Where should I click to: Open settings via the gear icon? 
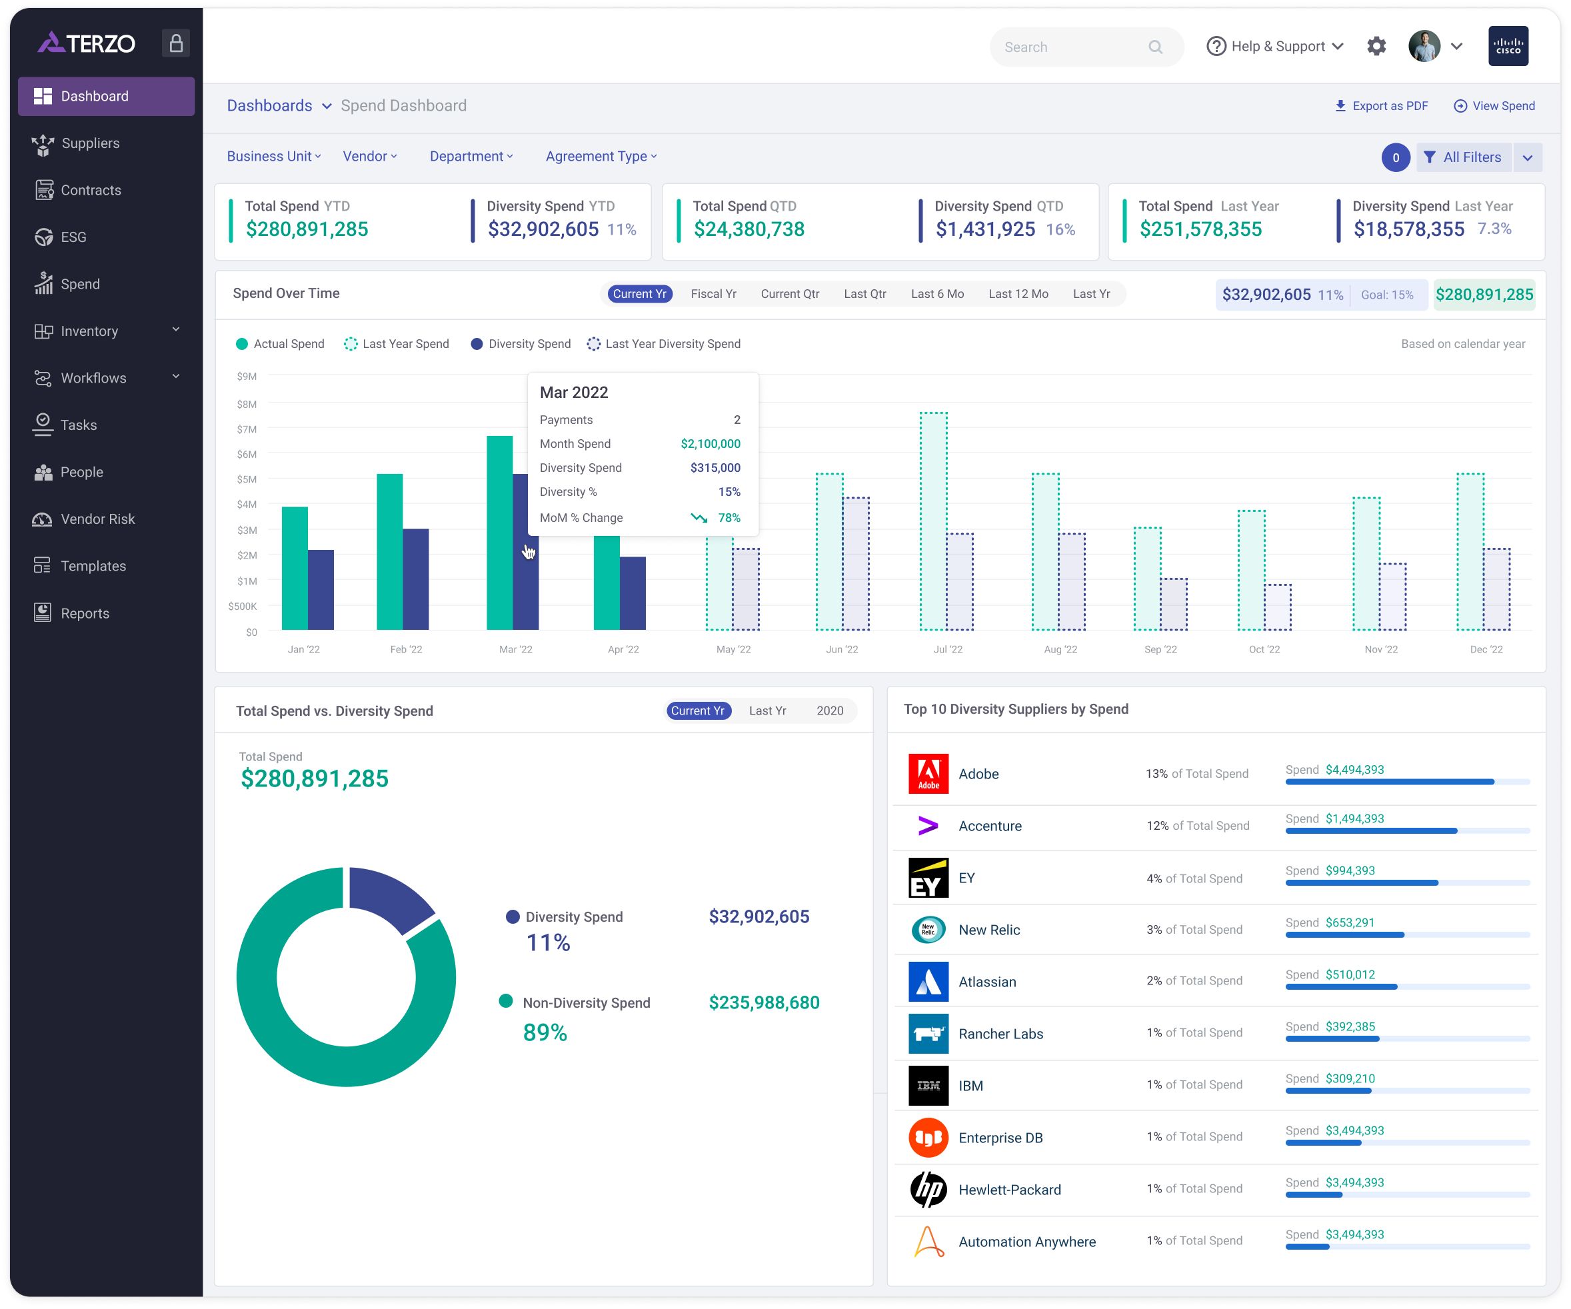click(x=1376, y=47)
